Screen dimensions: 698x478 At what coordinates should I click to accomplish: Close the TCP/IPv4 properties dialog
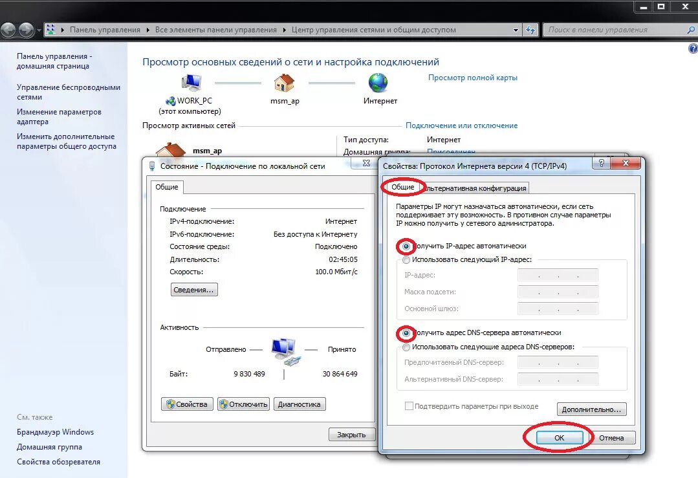626,163
